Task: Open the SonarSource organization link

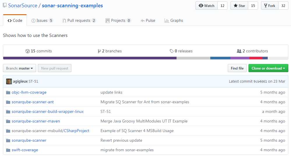Action: 23,6
